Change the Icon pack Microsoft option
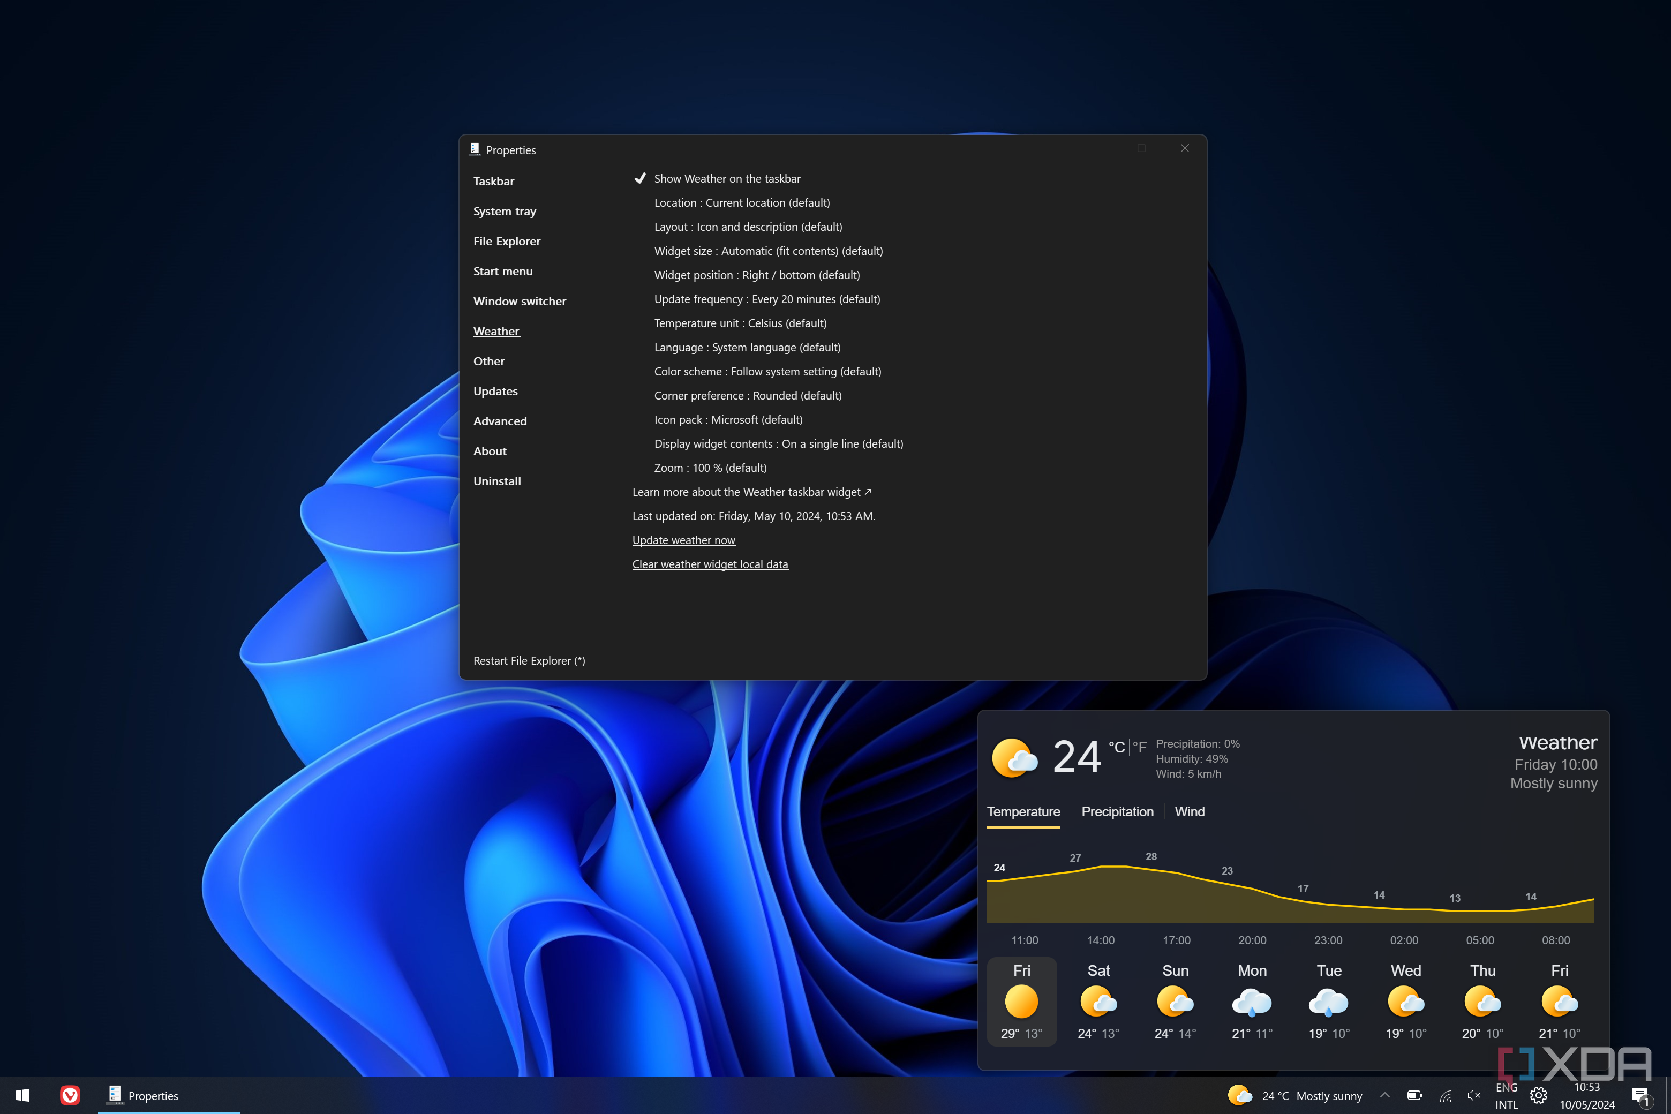The image size is (1671, 1114). coord(727,420)
